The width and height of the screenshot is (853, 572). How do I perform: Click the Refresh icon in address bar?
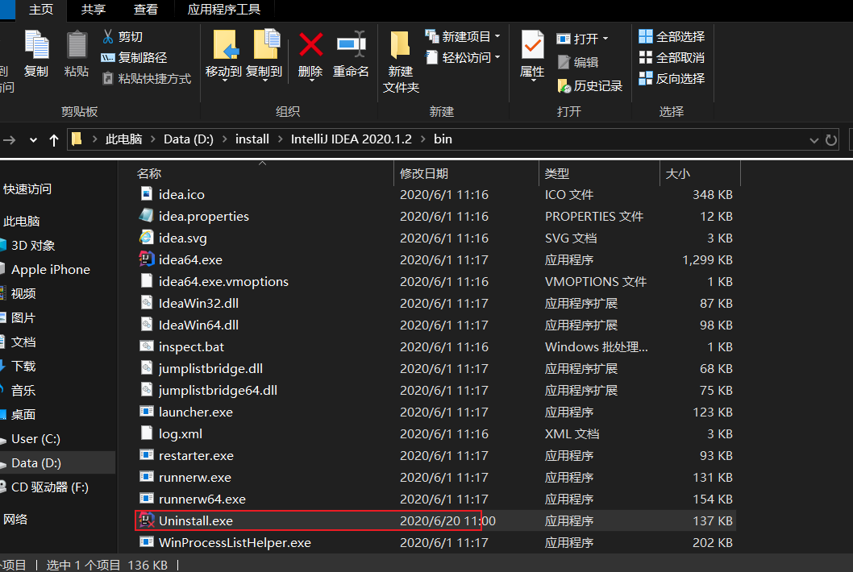click(x=830, y=139)
